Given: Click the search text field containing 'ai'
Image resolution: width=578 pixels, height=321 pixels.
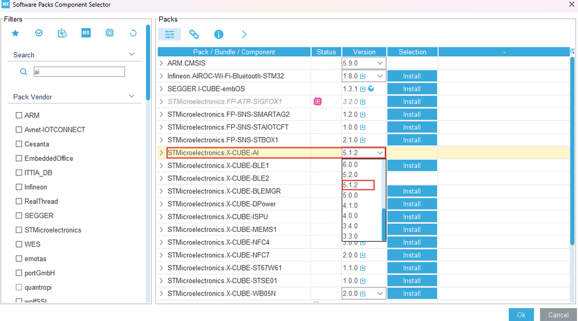Looking at the screenshot, I should click(79, 72).
